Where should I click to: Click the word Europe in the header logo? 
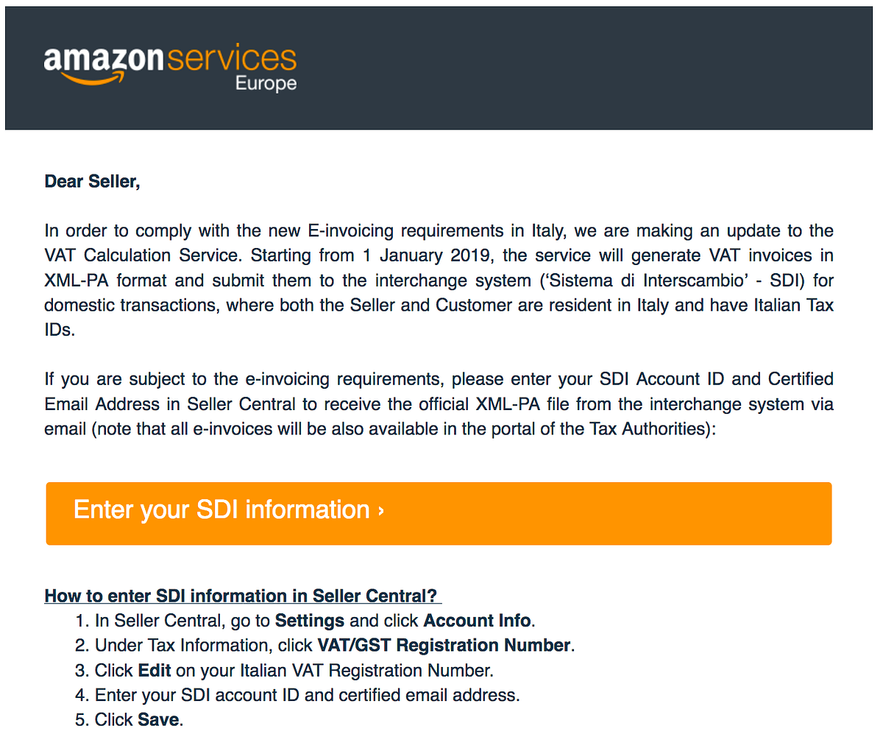point(266,83)
